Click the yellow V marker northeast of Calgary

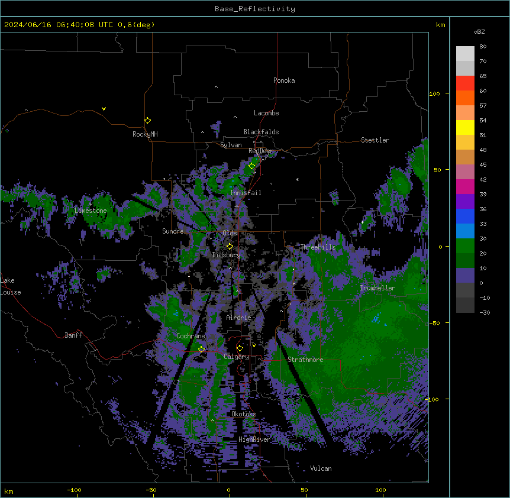click(254, 345)
